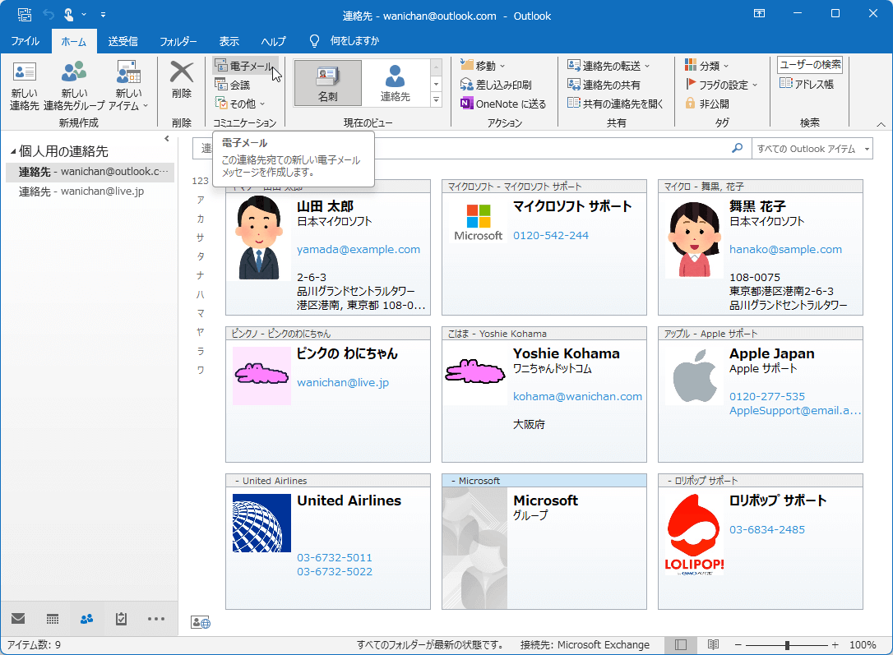
Task: Open the アドレス帳 address book
Action: pos(807,84)
